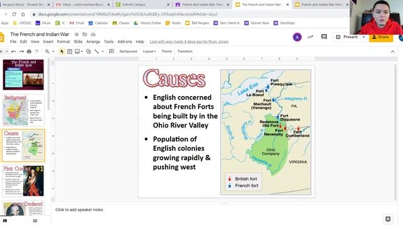
Task: Select the Background slide thumbnail
Action: coord(23,110)
